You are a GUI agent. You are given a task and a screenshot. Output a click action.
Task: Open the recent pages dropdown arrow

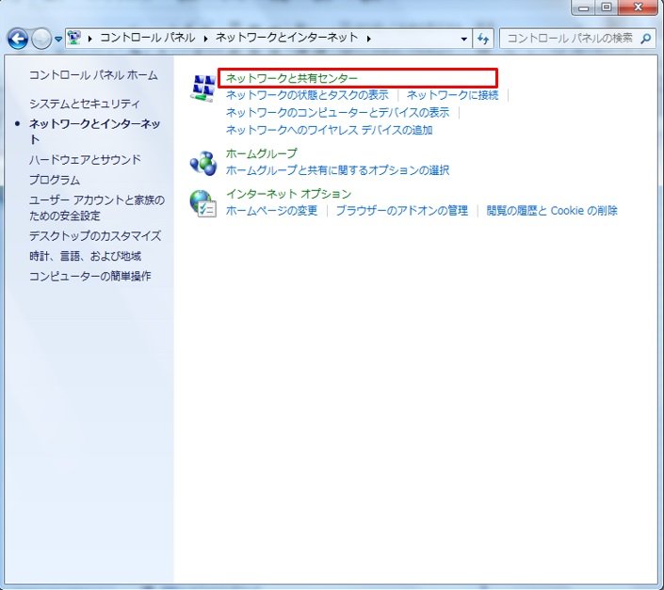[x=57, y=40]
